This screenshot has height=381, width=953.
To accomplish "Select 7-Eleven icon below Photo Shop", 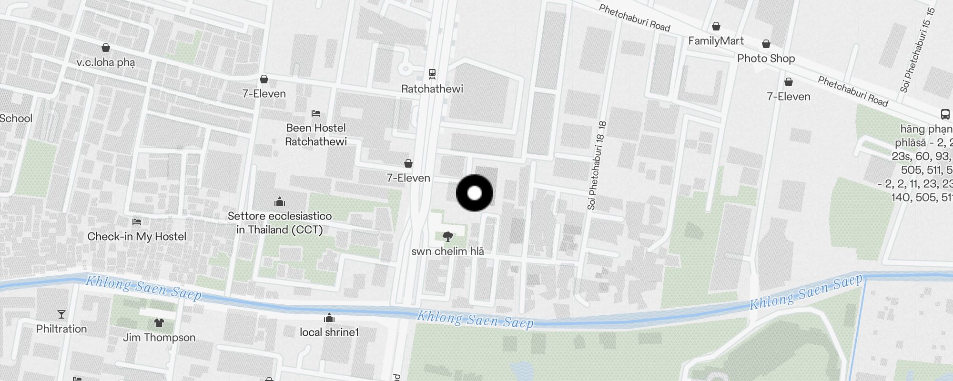I will point(789,82).
